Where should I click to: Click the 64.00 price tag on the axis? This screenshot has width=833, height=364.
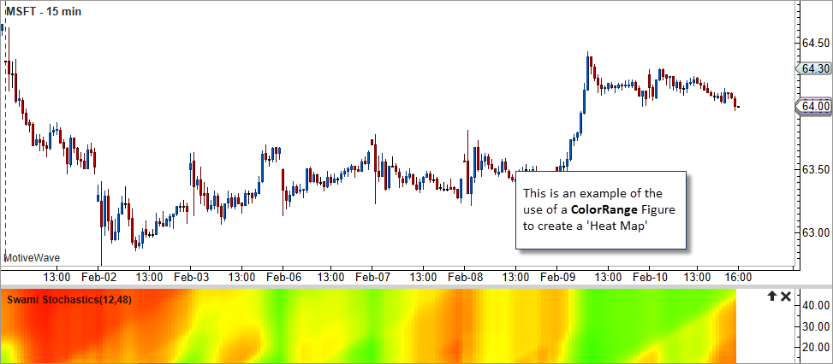tap(814, 106)
